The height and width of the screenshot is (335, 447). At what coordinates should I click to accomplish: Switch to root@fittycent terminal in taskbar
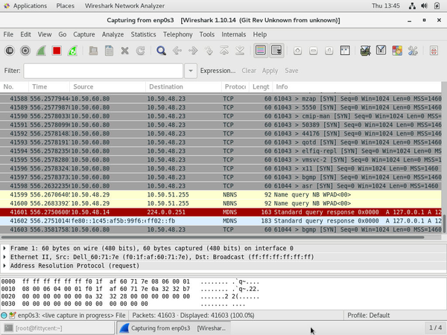(x=57, y=328)
